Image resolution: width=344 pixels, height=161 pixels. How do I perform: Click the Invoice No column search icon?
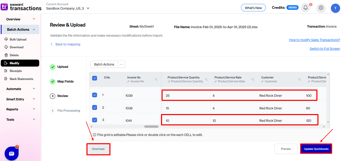[x=156, y=79]
